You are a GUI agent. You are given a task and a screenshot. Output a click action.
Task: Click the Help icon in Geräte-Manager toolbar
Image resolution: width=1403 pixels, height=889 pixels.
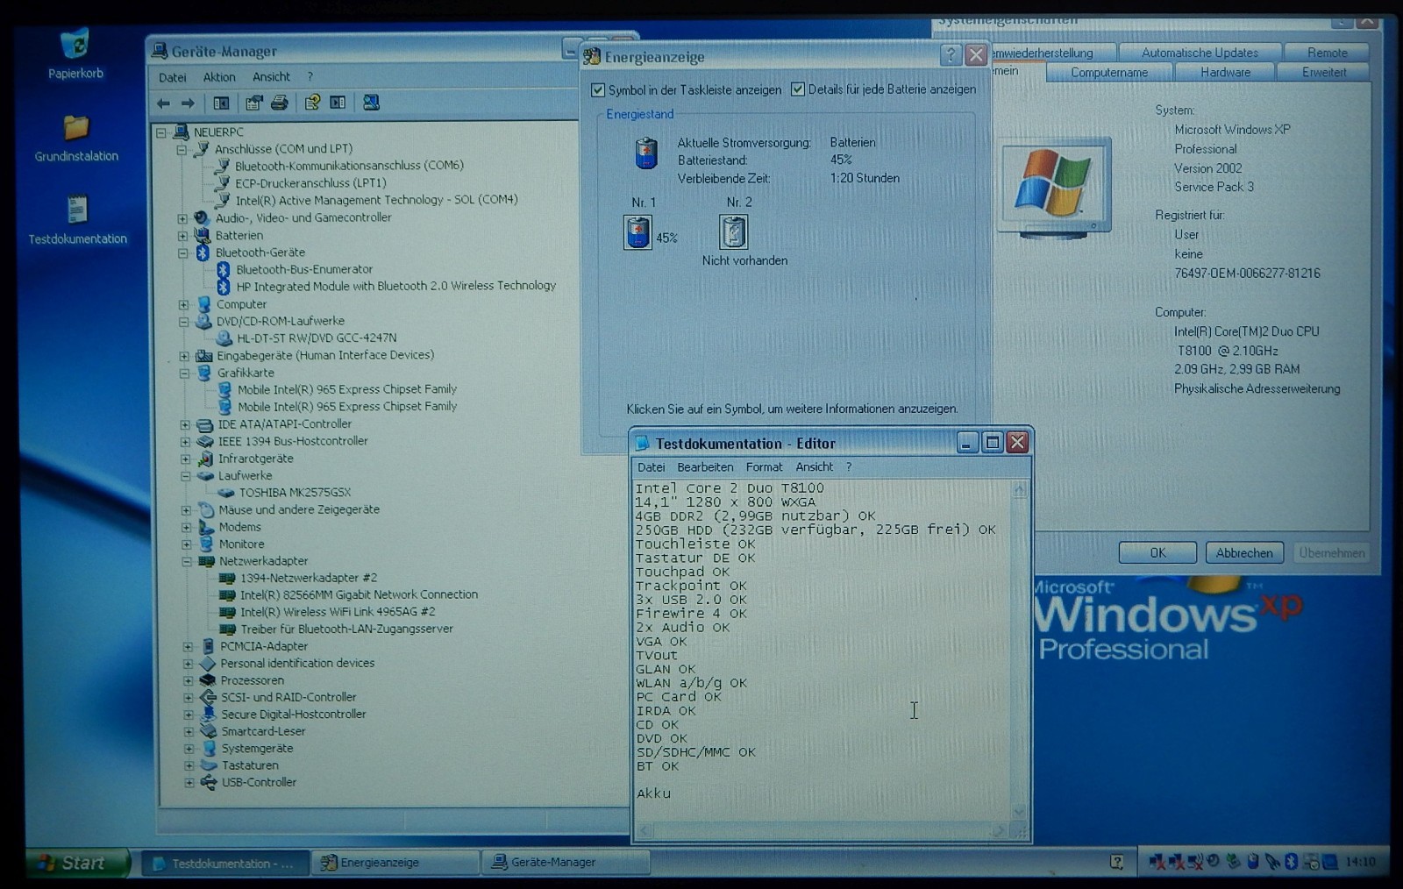[x=312, y=103]
